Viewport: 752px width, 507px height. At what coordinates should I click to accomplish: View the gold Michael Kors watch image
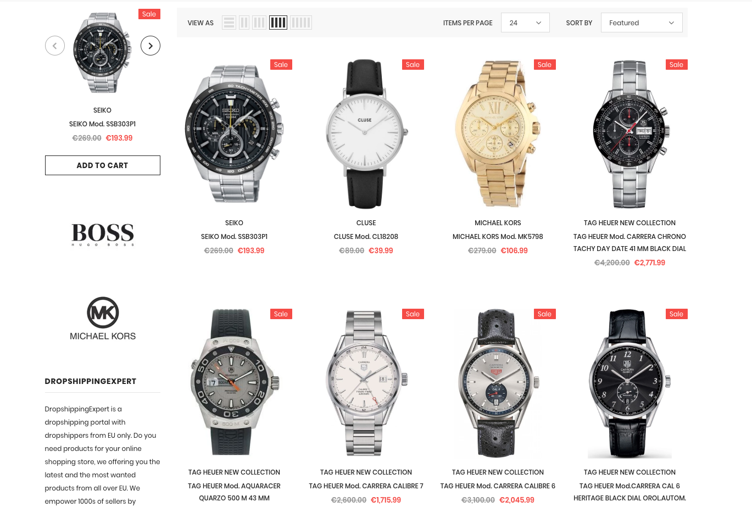(498, 134)
